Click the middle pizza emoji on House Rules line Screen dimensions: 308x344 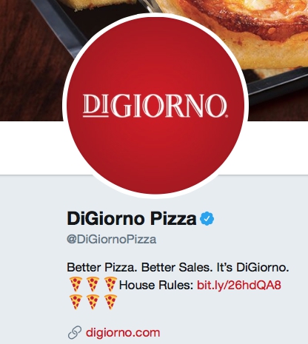[93, 284]
